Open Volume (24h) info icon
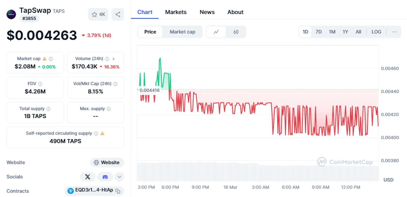This screenshot has height=197, width=407. tap(107, 59)
